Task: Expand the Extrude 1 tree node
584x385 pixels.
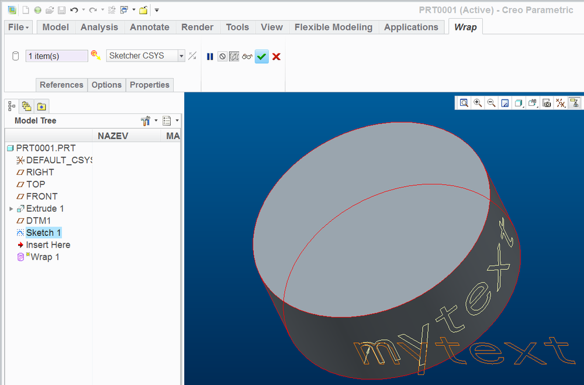Action: [x=11, y=209]
